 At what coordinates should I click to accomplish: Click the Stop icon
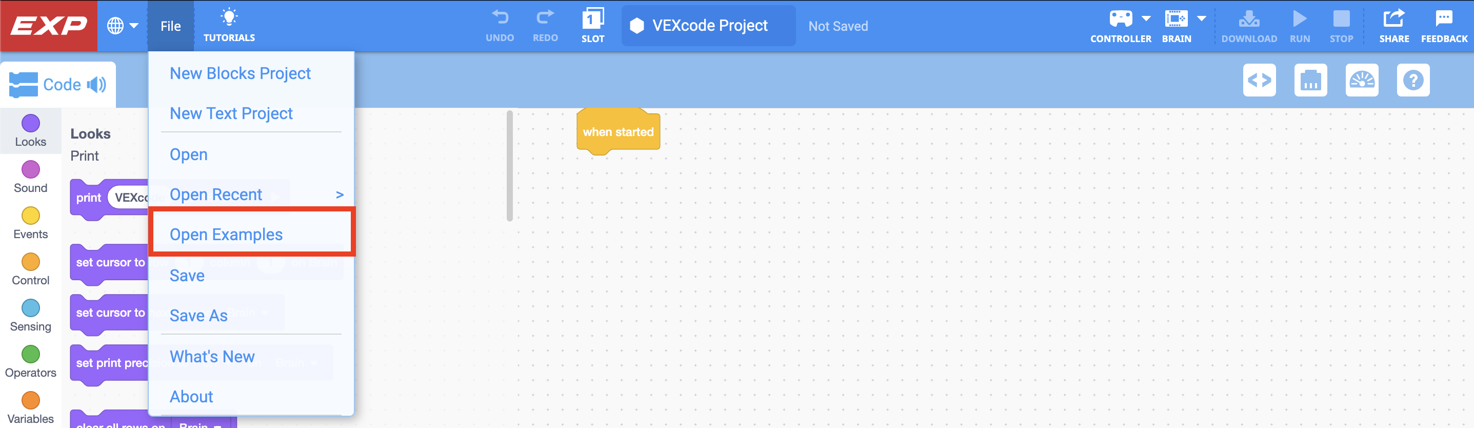(1341, 20)
